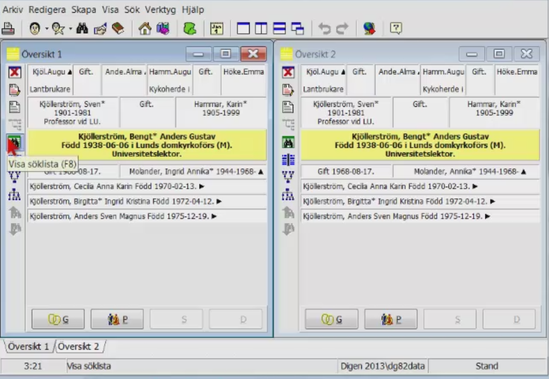Select the side-by-side window layout icon
The width and height of the screenshot is (549, 379).
[x=261, y=29]
